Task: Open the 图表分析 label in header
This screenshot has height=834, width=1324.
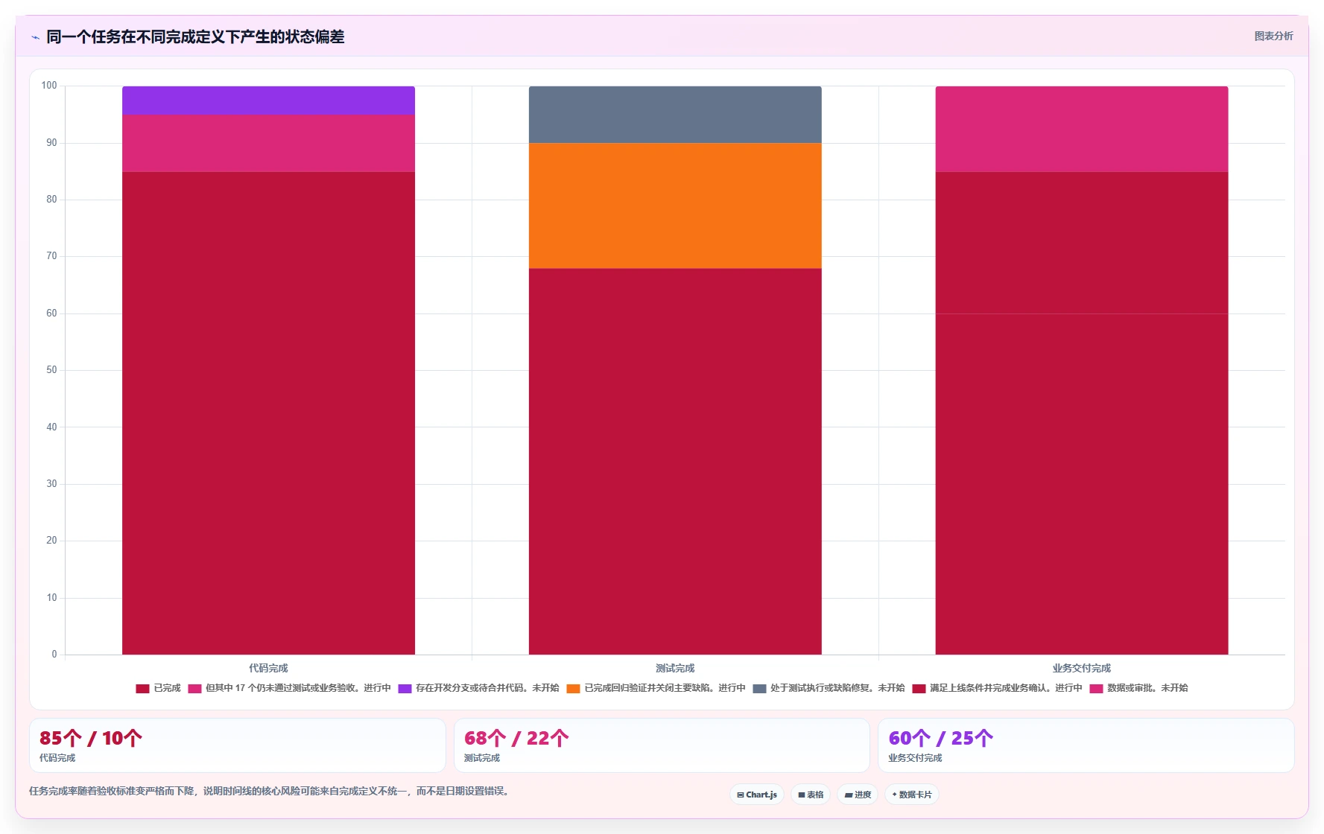Action: (x=1273, y=36)
